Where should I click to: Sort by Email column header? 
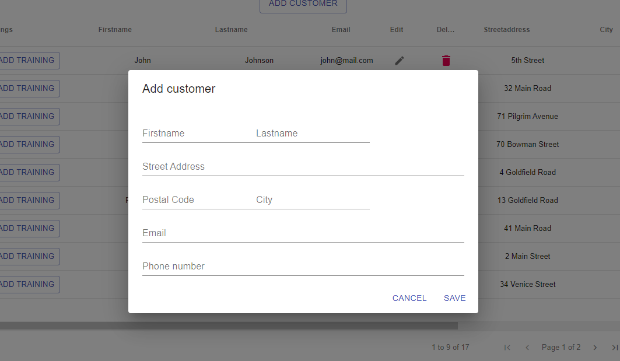coord(341,30)
